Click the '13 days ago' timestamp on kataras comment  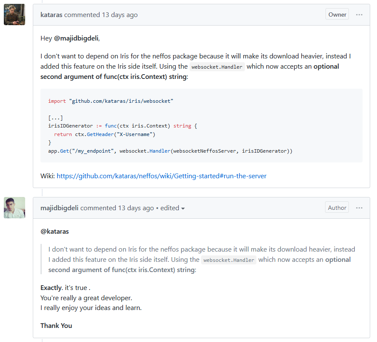(x=120, y=15)
